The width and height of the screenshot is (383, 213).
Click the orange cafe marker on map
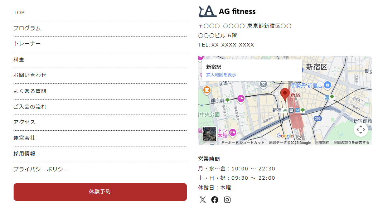click(207, 90)
